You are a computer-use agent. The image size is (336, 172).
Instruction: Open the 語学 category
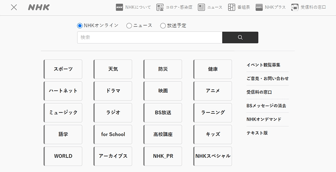[63, 135]
